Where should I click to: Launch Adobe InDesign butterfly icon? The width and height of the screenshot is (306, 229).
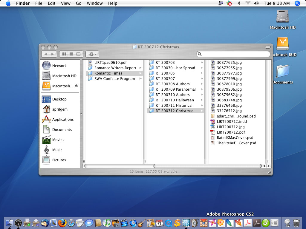(x=212, y=223)
